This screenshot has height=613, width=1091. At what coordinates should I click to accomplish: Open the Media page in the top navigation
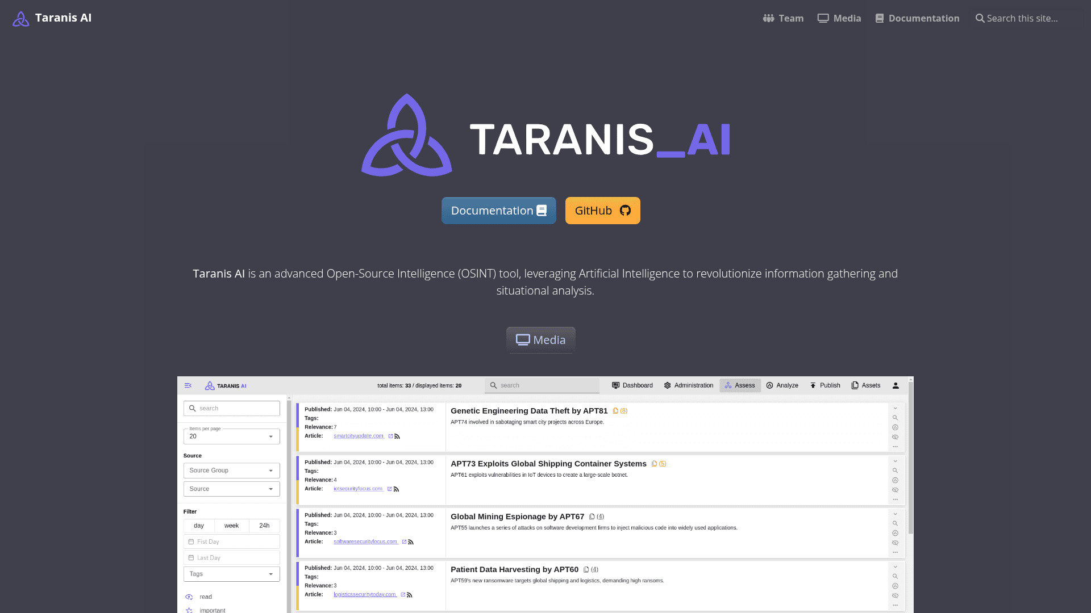click(839, 18)
